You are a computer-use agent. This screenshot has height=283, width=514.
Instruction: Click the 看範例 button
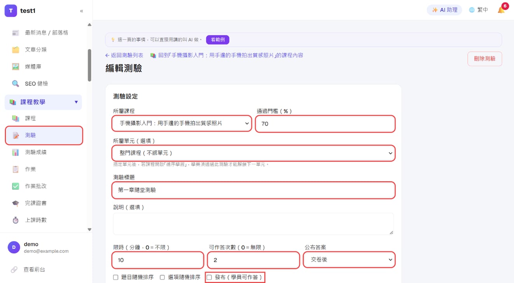point(218,40)
